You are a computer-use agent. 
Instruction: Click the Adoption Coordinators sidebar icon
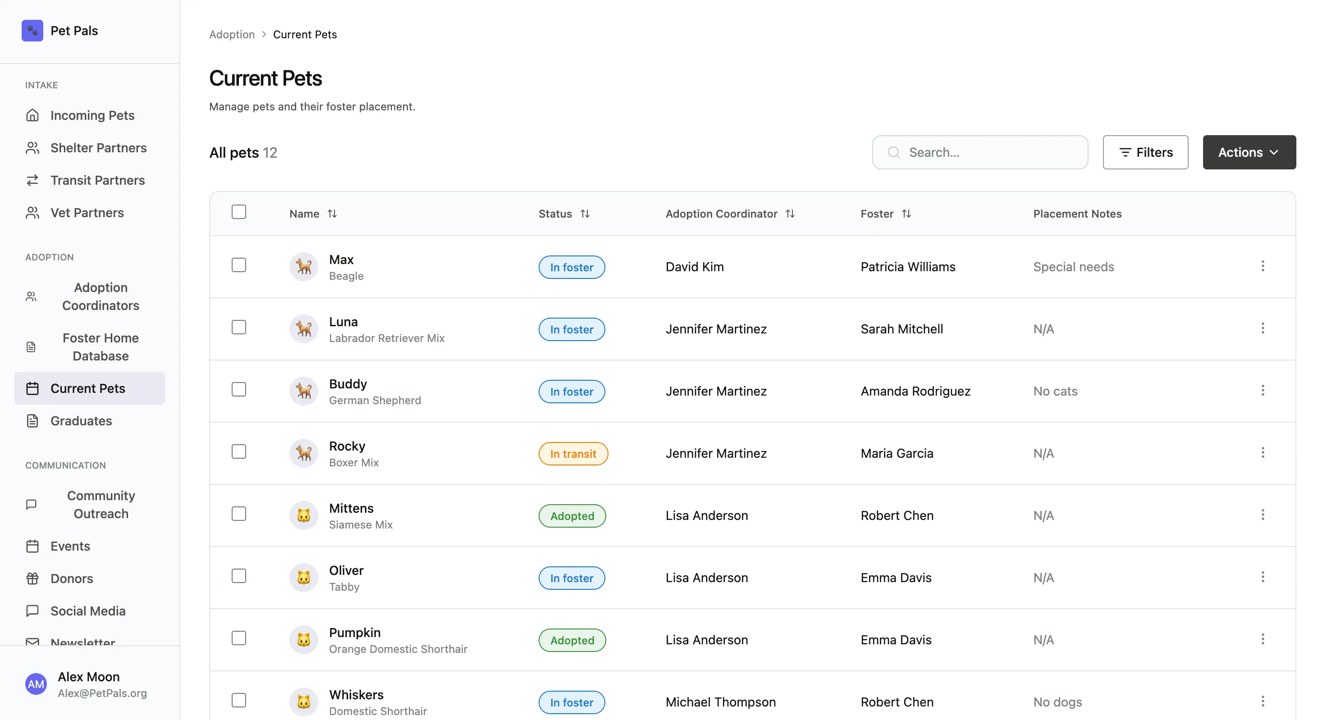(31, 296)
